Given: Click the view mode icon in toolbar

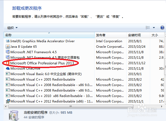Looking at the screenshot, I should point(147,28).
